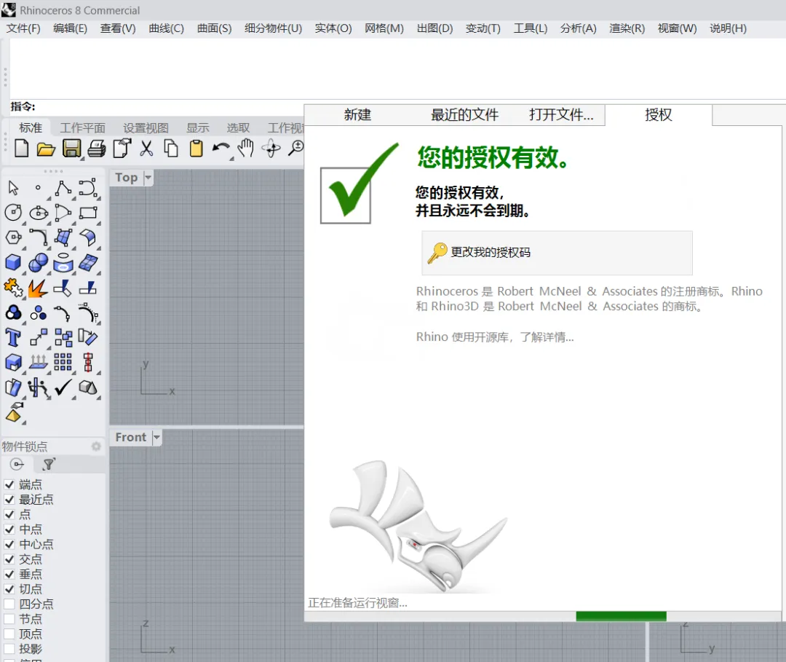The width and height of the screenshot is (786, 662).
Task: Switch to 设置视图 toolbar tab
Action: [146, 128]
